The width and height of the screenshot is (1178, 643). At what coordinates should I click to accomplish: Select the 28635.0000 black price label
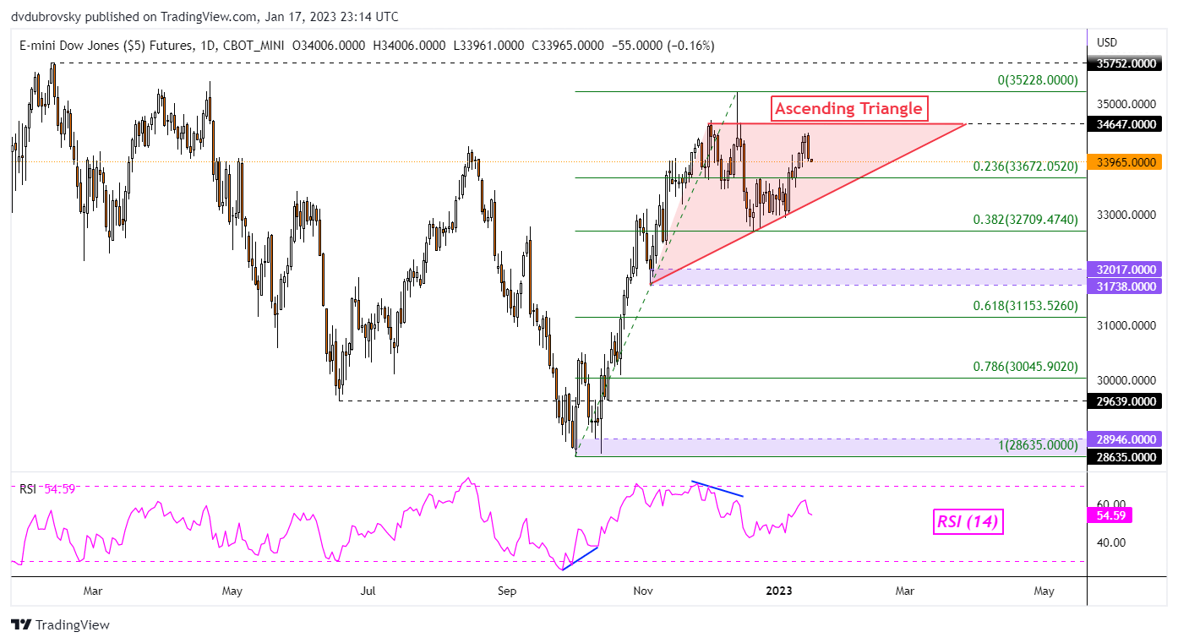(x=1126, y=457)
